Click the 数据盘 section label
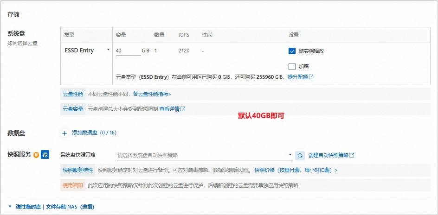438x215 pixels. coord(16,133)
